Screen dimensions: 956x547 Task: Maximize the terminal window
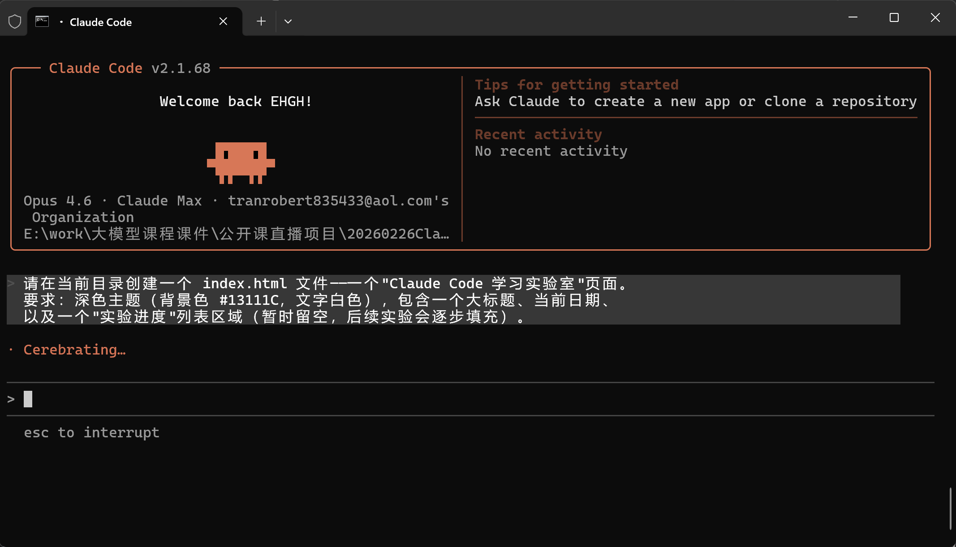click(894, 17)
